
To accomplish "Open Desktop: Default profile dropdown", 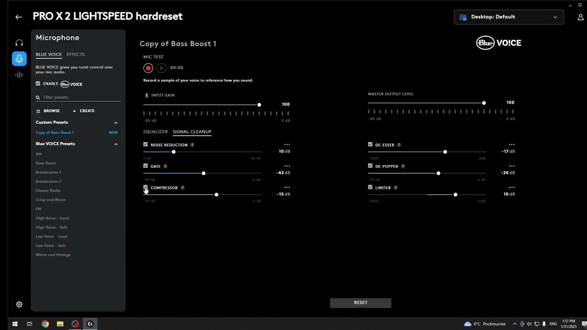I will (509, 17).
